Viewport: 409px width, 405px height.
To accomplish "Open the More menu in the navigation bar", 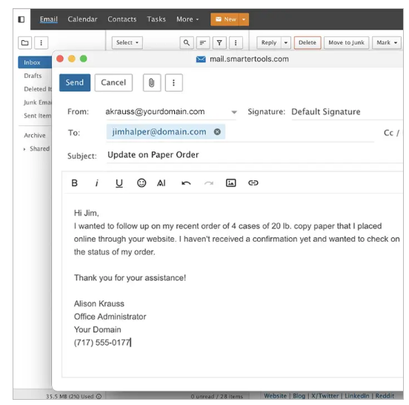I will [x=187, y=19].
